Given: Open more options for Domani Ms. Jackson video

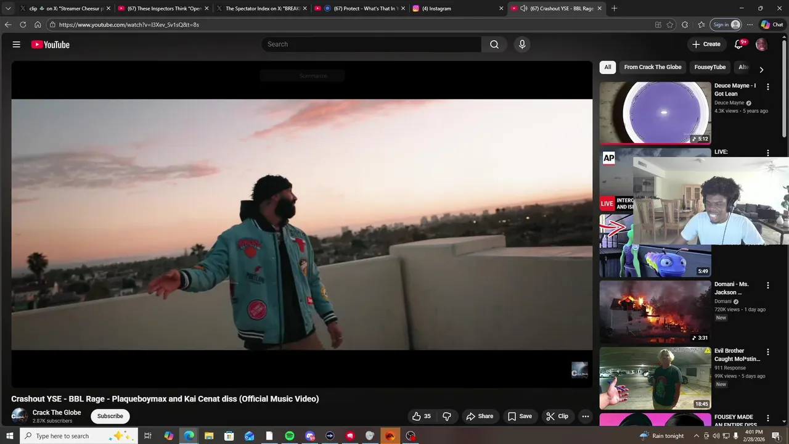Looking at the screenshot, I should (x=768, y=286).
